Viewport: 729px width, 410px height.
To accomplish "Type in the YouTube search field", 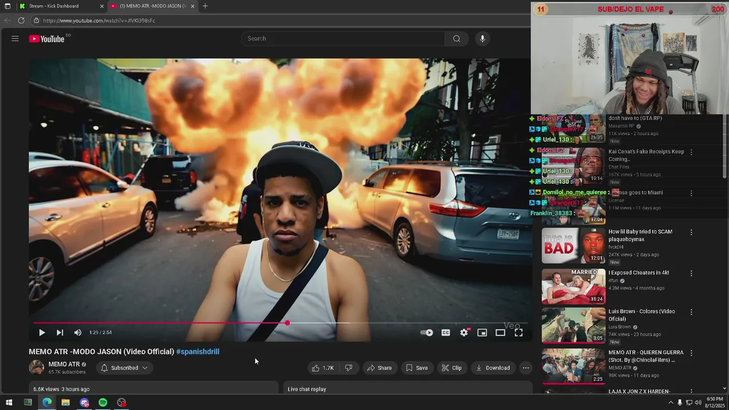I will 345,39.
